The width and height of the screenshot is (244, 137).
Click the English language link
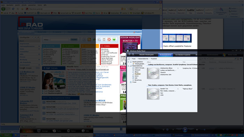(138, 32)
